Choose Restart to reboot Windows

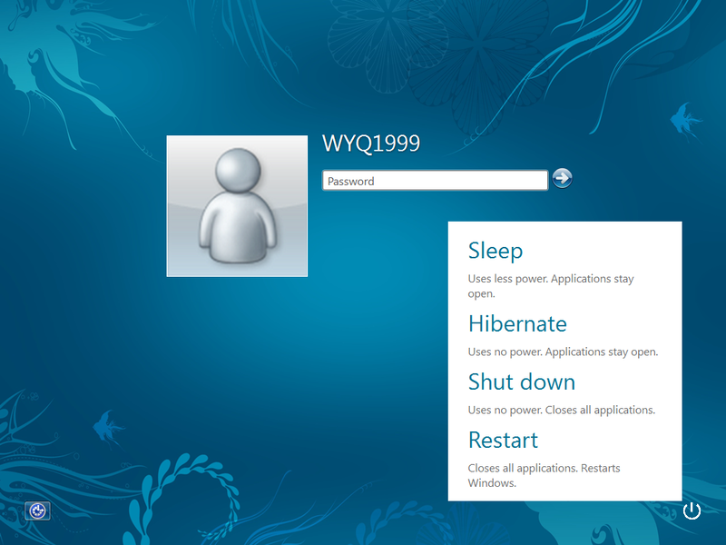coord(503,440)
